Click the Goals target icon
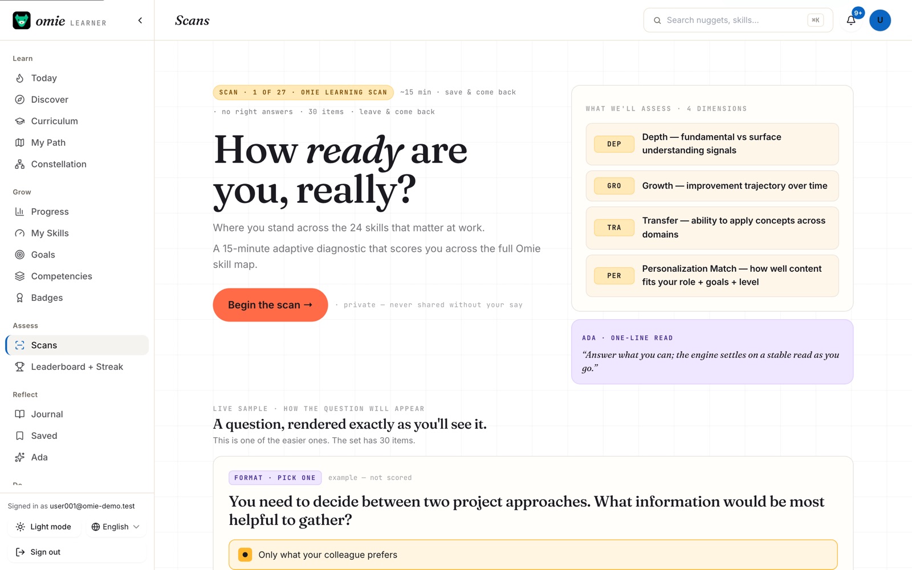This screenshot has width=912, height=570. point(20,255)
